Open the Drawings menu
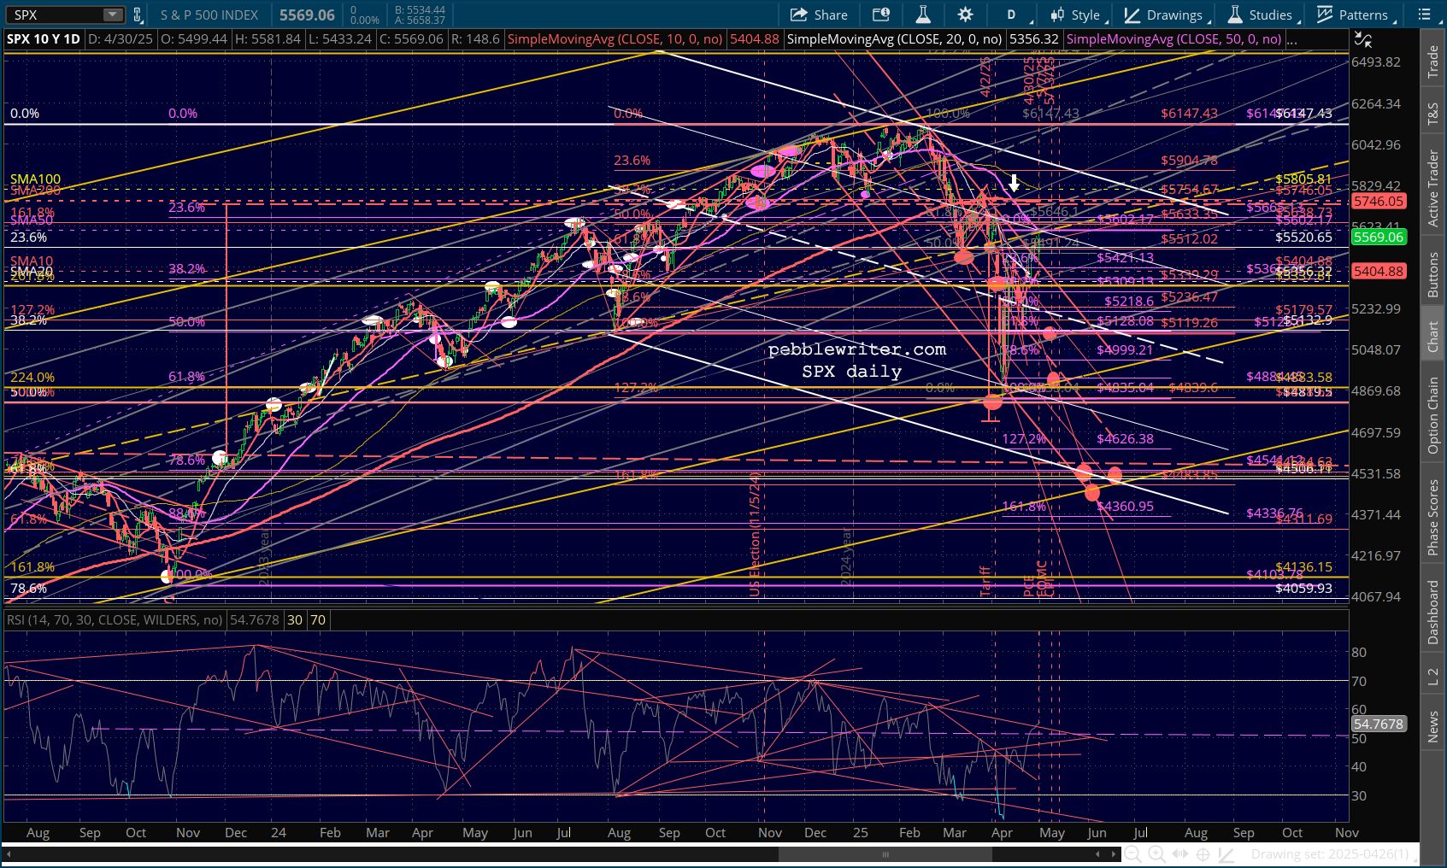1447x868 pixels. point(1167,15)
